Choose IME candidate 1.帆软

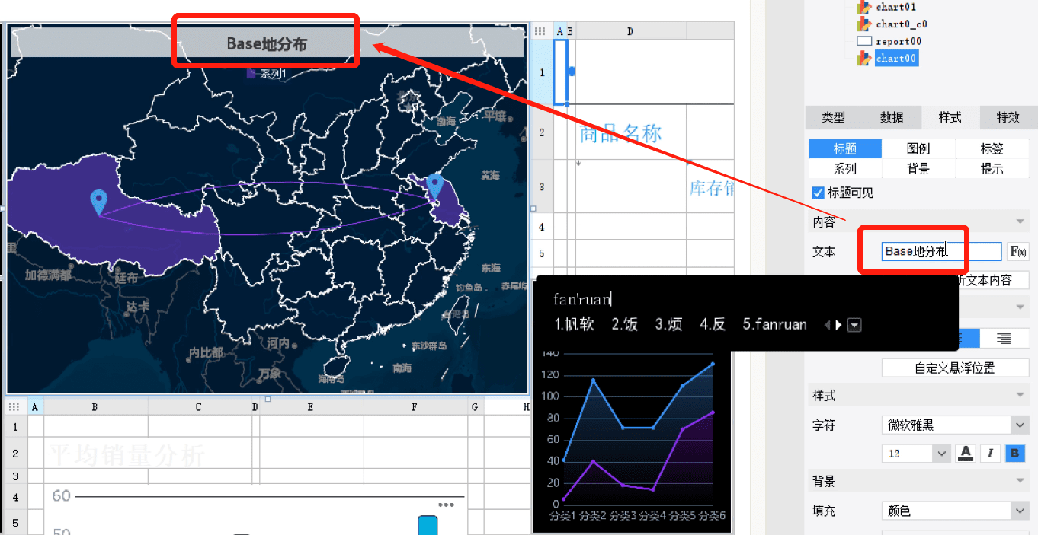click(x=575, y=325)
